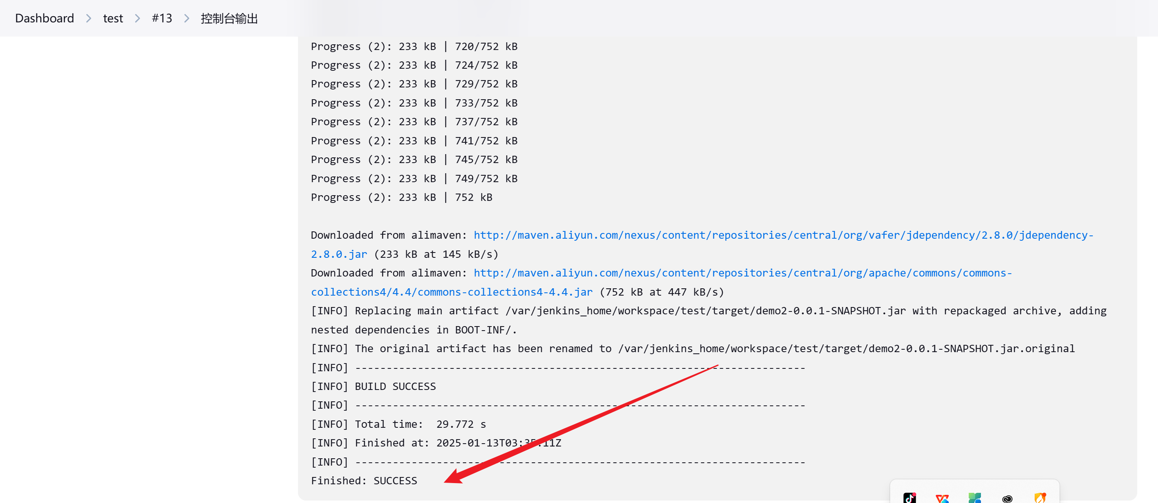Open build #13 in the breadcrumb
The image size is (1158, 503).
coord(162,18)
